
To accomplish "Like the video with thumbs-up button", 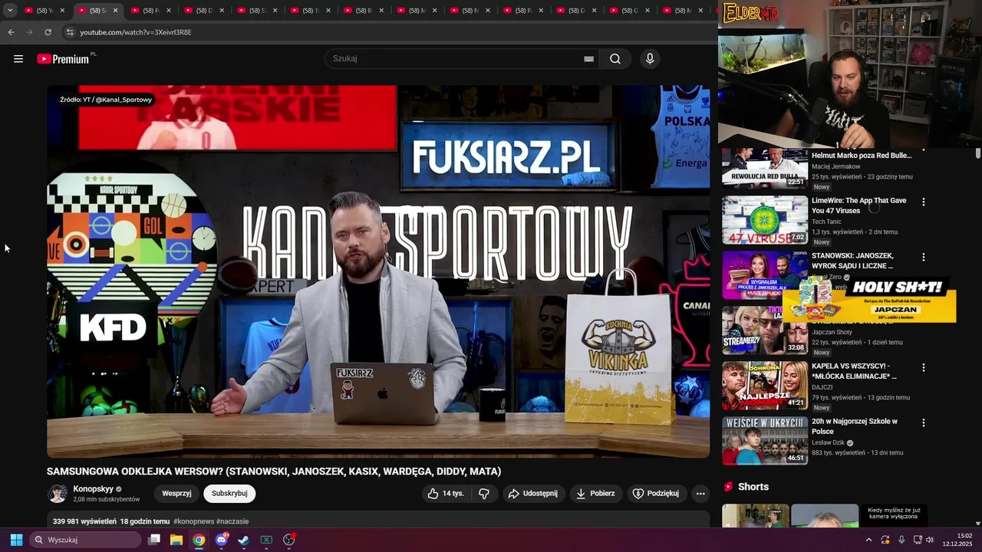I will pyautogui.click(x=447, y=494).
